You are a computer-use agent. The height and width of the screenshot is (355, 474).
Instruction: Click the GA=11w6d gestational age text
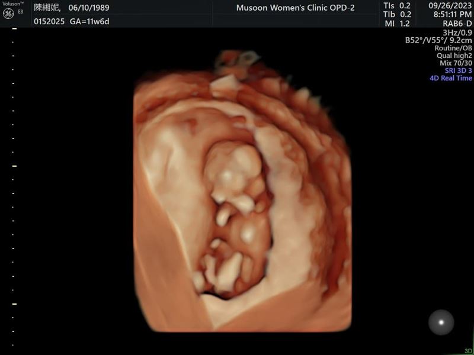[89, 21]
